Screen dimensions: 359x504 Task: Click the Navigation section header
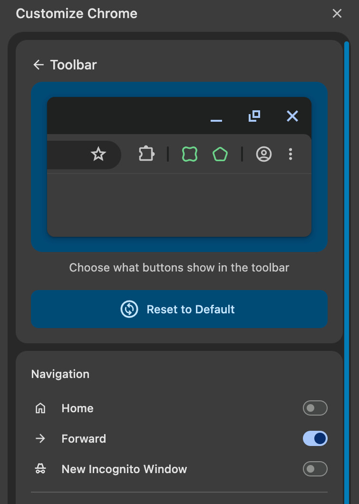60,374
